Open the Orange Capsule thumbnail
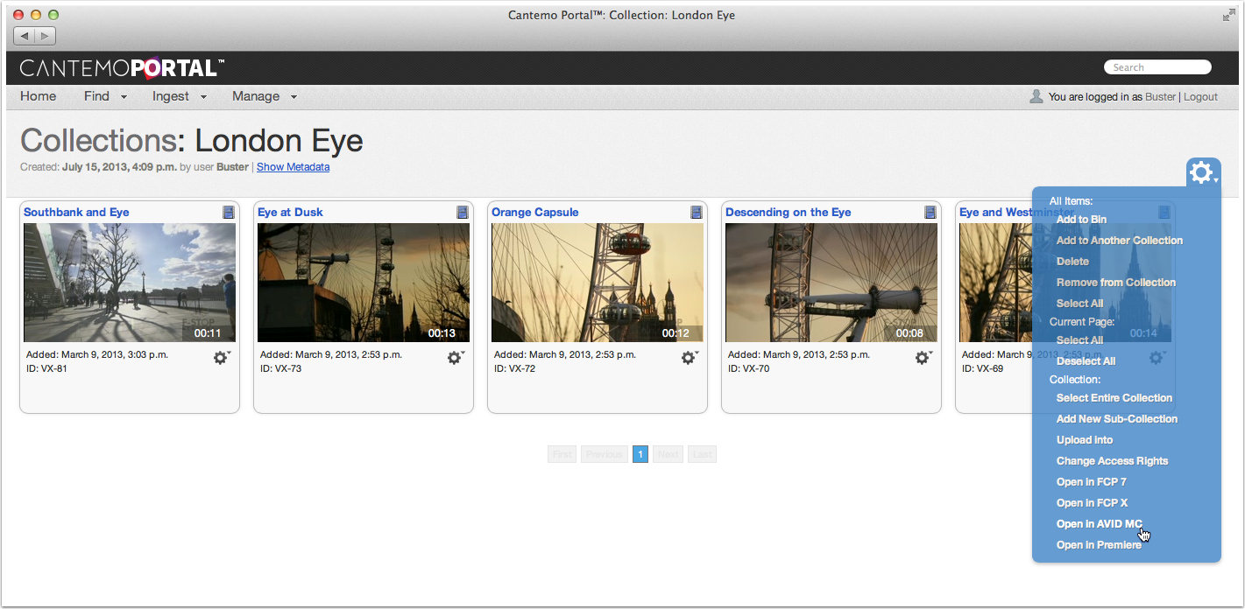 (x=598, y=283)
